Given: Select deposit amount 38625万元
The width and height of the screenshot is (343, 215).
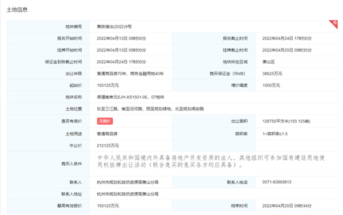Looking at the screenshot, I should point(272,74).
